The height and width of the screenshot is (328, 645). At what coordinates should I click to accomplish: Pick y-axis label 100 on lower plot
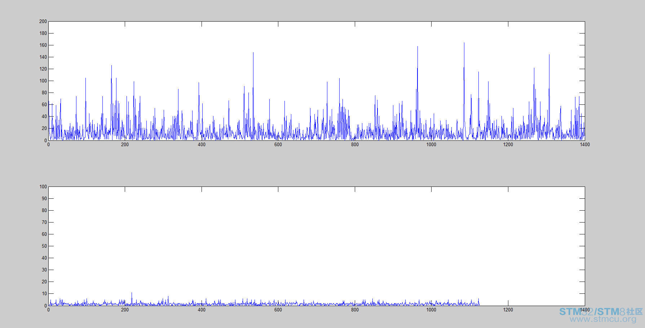43,187
